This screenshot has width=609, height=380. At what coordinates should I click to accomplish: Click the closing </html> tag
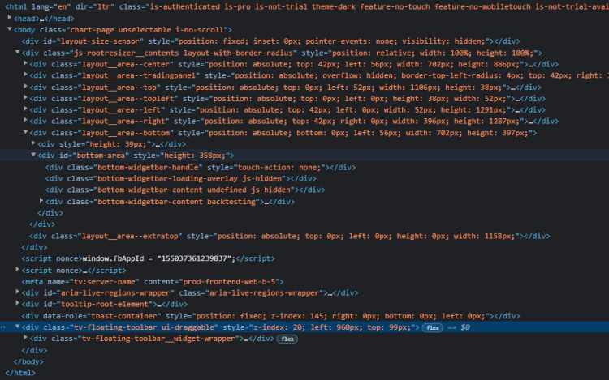tap(20, 373)
